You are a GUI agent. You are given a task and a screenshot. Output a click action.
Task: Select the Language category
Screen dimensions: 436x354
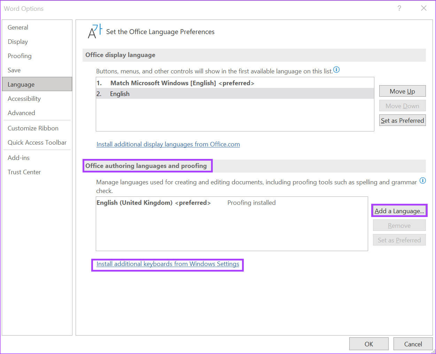click(37, 84)
